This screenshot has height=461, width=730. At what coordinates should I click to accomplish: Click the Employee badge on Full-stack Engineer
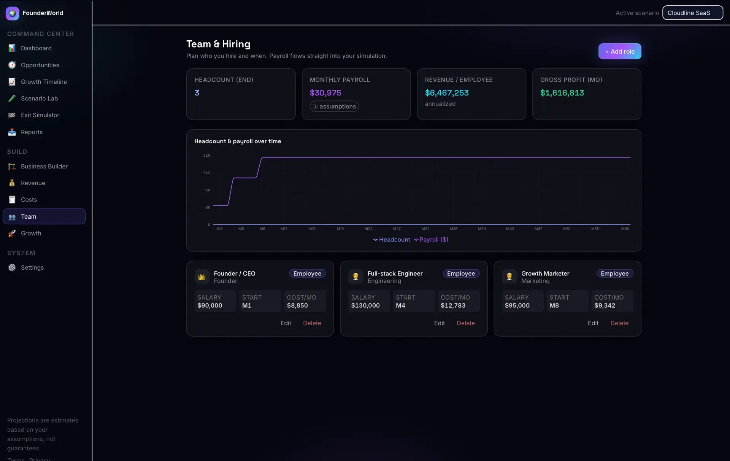coord(461,273)
